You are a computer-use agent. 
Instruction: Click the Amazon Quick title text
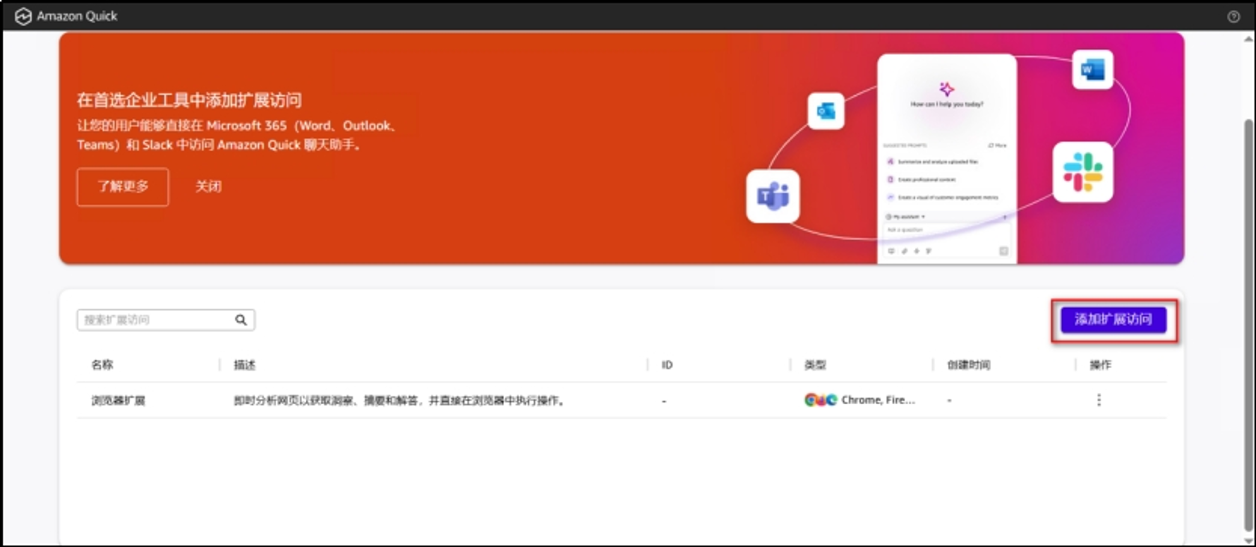tap(77, 16)
